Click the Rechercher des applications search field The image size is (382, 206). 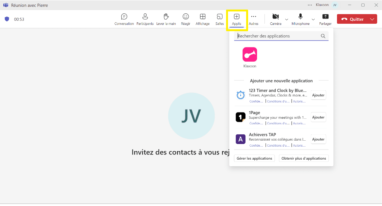tap(277, 36)
